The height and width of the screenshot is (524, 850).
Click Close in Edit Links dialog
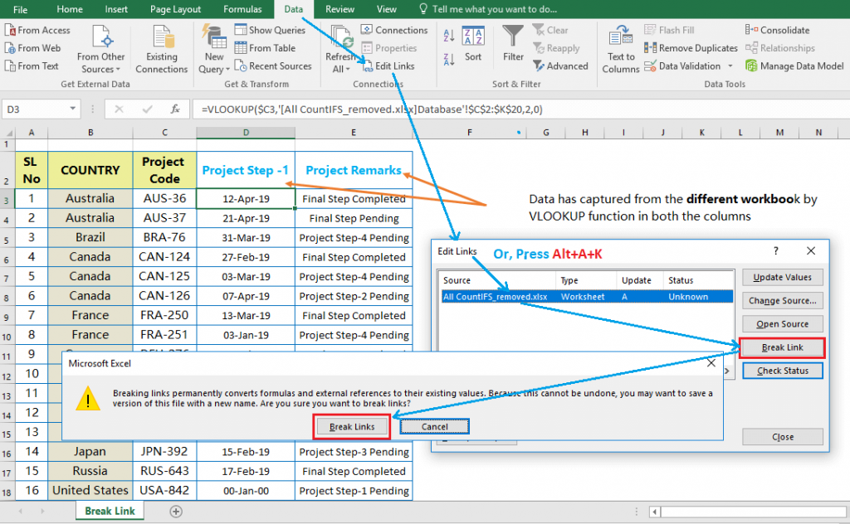pos(782,437)
